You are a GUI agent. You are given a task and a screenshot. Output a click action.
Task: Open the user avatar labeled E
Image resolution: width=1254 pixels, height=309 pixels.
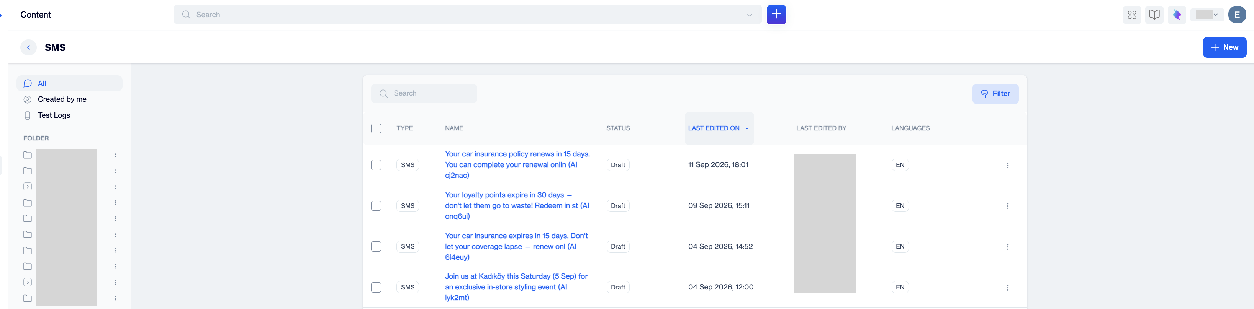1237,15
